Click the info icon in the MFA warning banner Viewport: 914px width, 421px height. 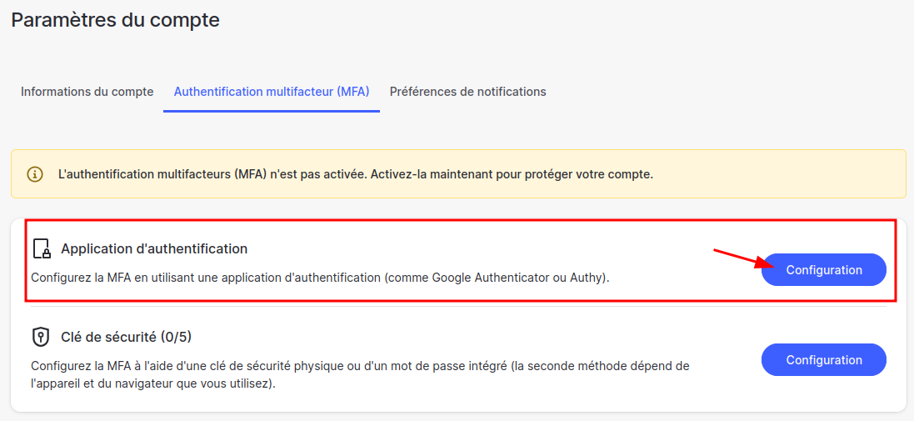pos(35,174)
